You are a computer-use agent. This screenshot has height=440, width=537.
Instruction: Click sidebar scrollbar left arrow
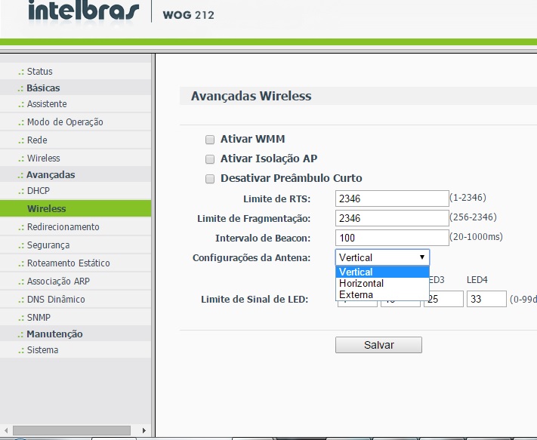(6, 430)
